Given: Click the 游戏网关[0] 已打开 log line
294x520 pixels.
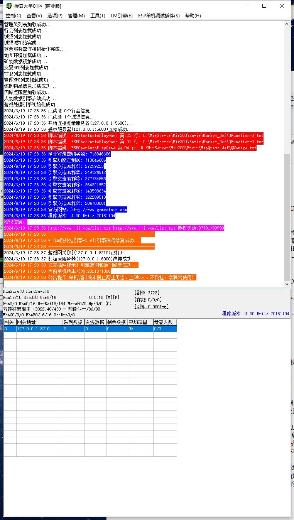Looking at the screenshot, I should [x=67, y=253].
